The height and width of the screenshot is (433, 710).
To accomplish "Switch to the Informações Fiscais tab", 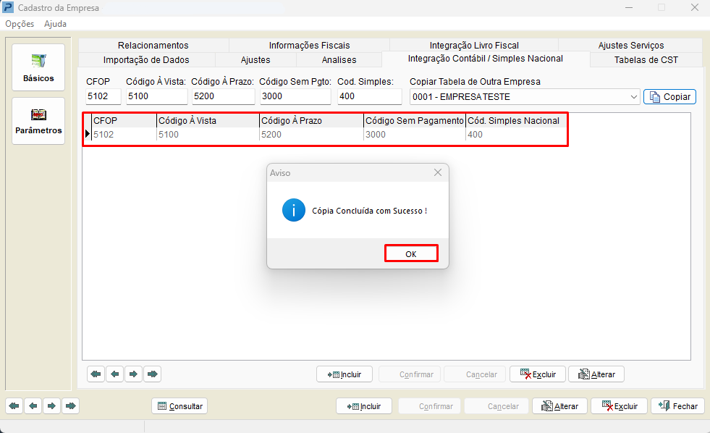I will click(309, 46).
